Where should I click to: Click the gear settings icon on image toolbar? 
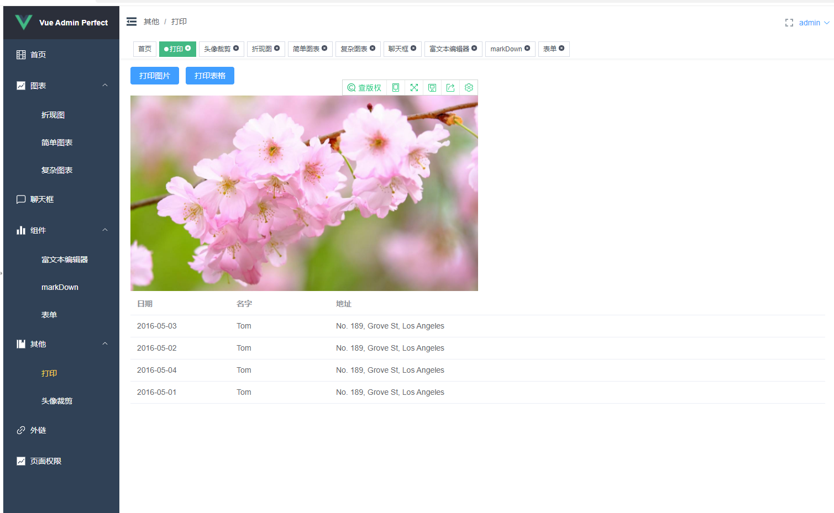pos(469,88)
